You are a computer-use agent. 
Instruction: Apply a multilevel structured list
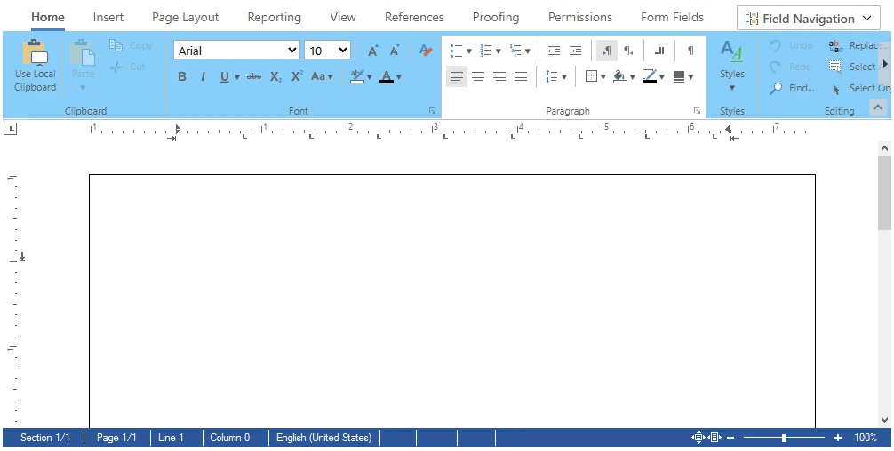[515, 51]
